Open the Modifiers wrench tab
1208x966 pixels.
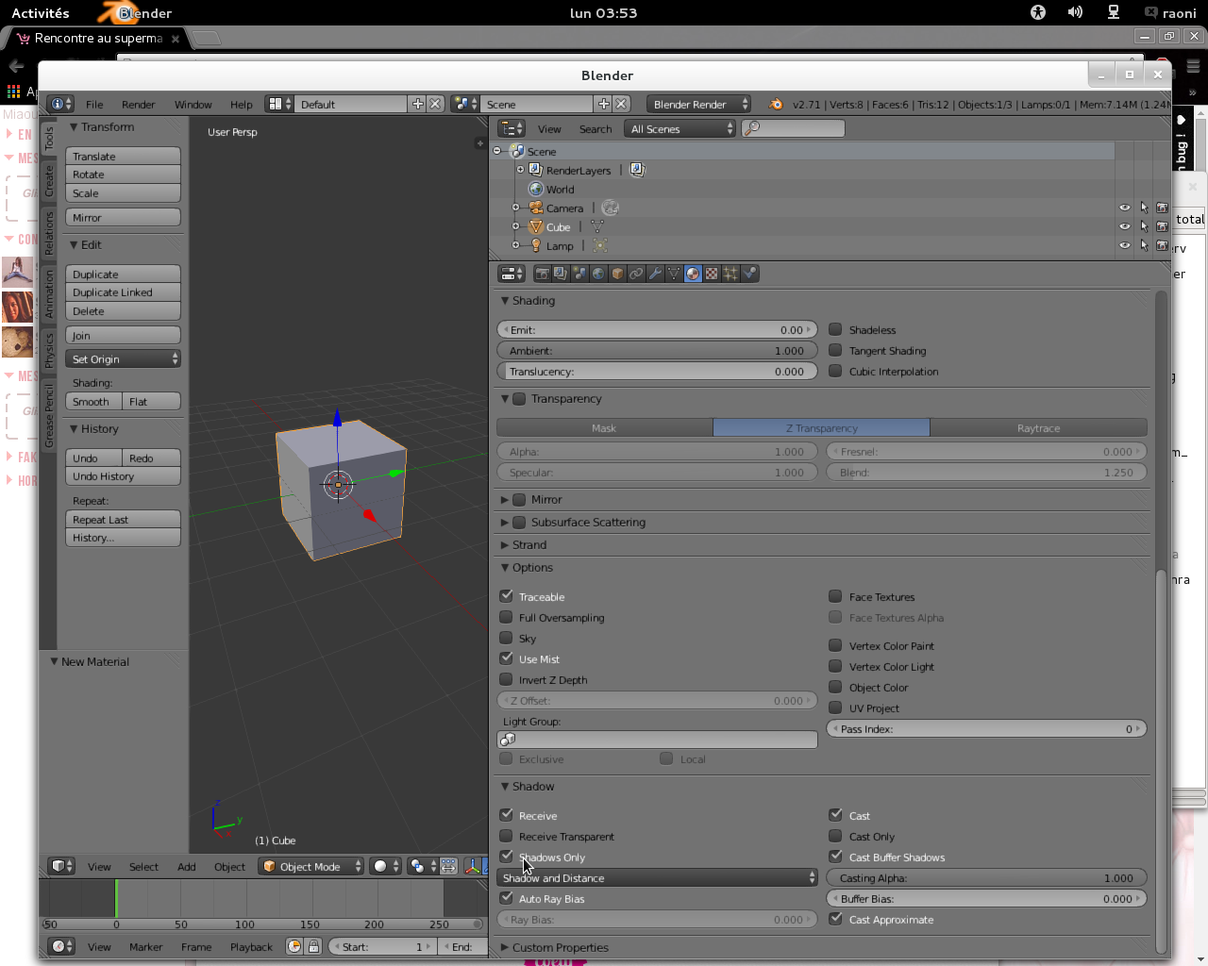pos(655,274)
